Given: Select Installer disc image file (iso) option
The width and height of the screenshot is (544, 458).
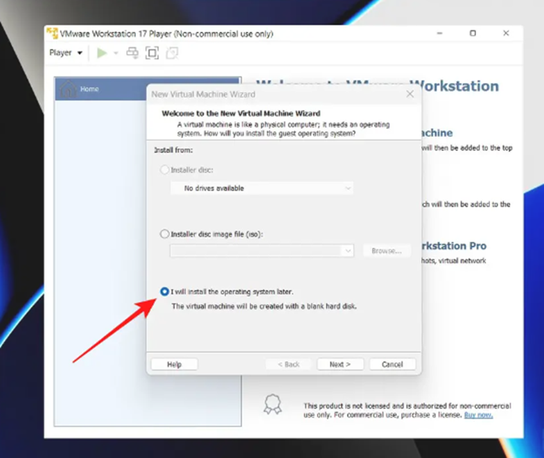Looking at the screenshot, I should pos(164,234).
